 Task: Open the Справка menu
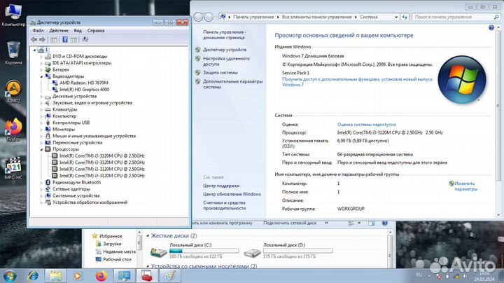click(96, 31)
